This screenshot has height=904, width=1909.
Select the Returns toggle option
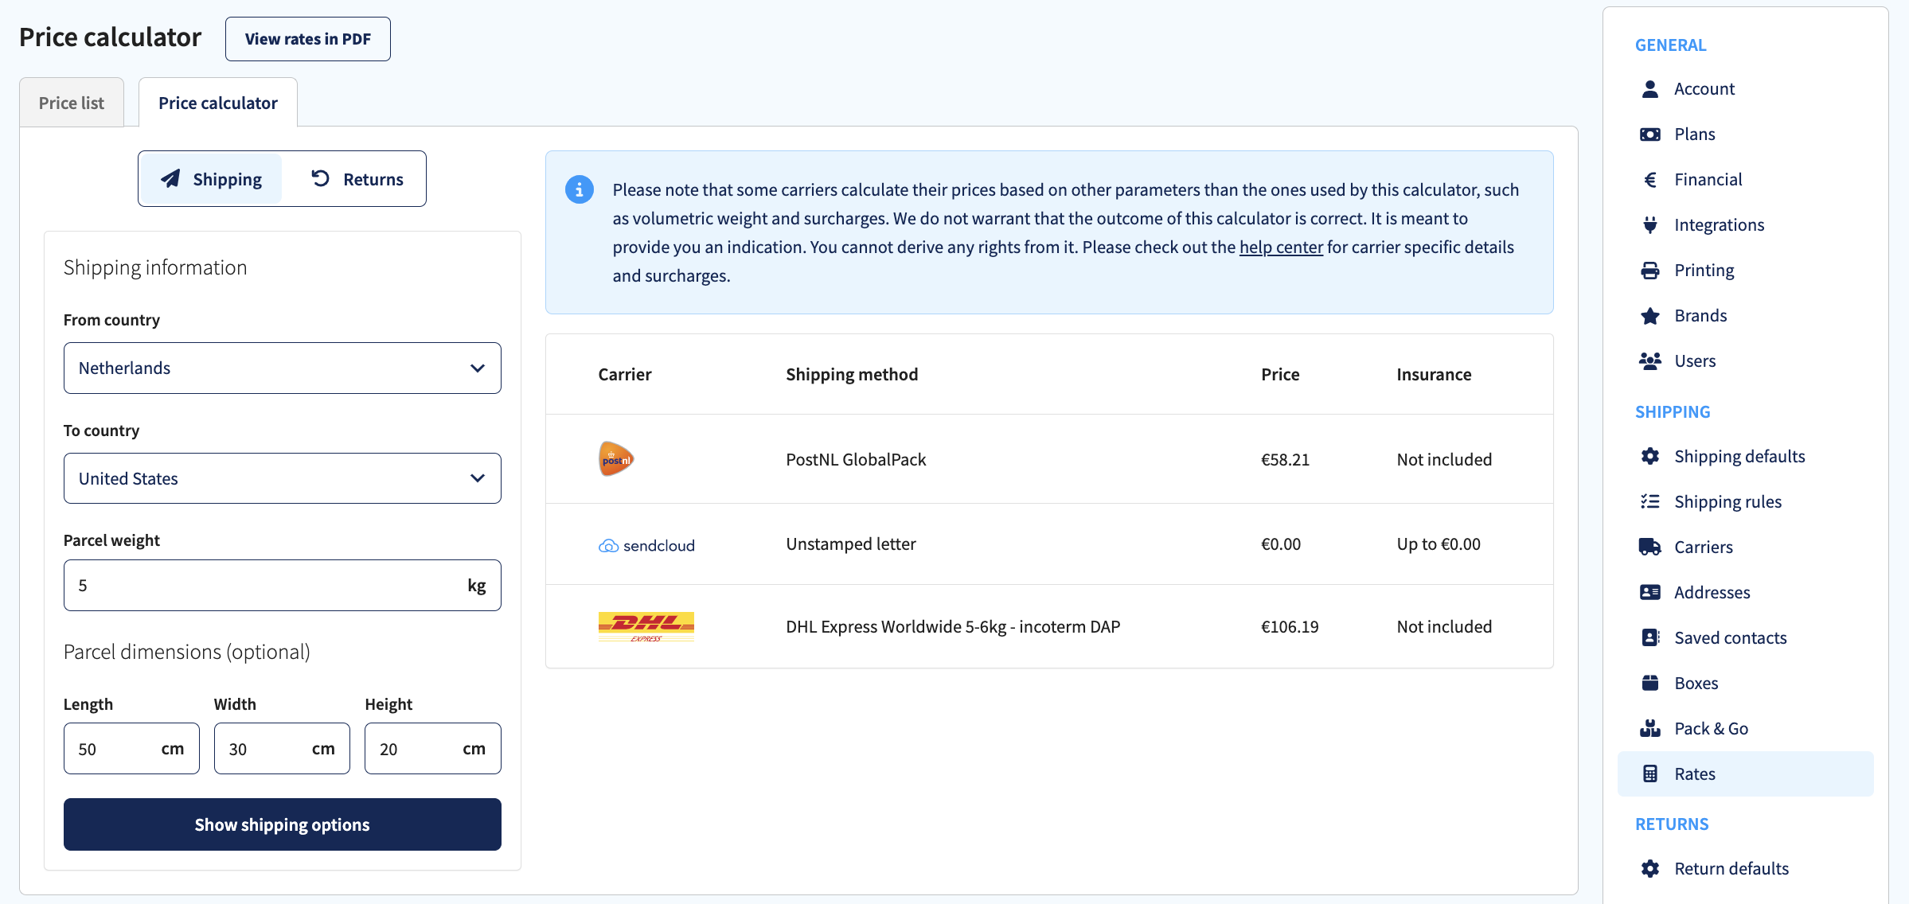(357, 179)
